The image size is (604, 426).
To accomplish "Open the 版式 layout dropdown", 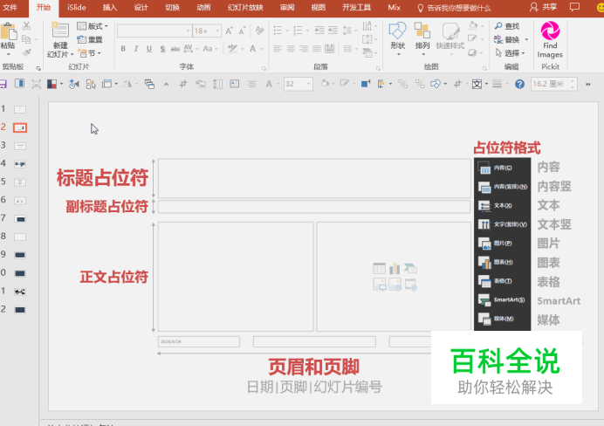I will 93,26.
